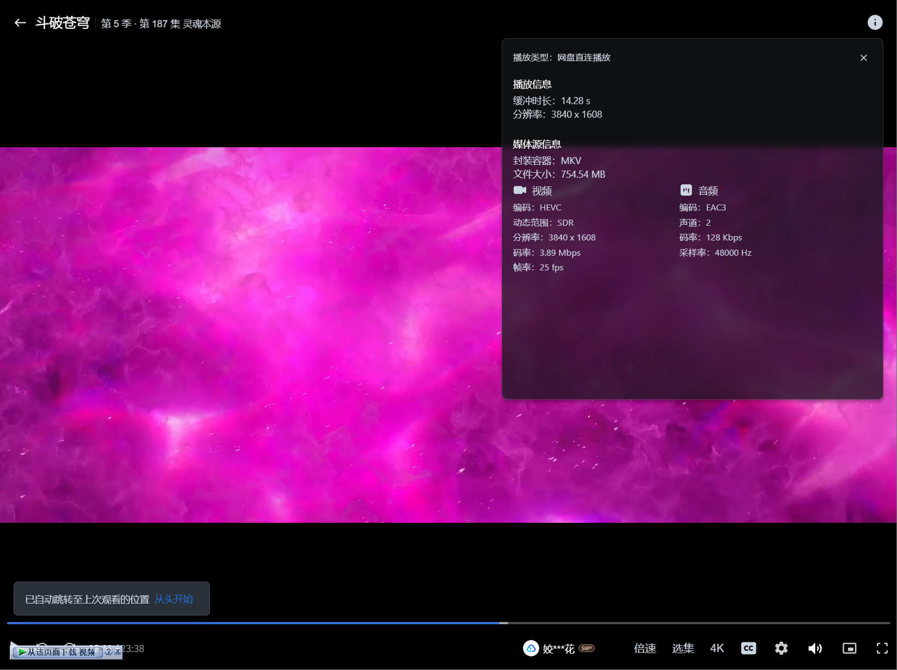The width and height of the screenshot is (897, 670).
Task: Toggle the CC subtitles button
Action: (749, 648)
